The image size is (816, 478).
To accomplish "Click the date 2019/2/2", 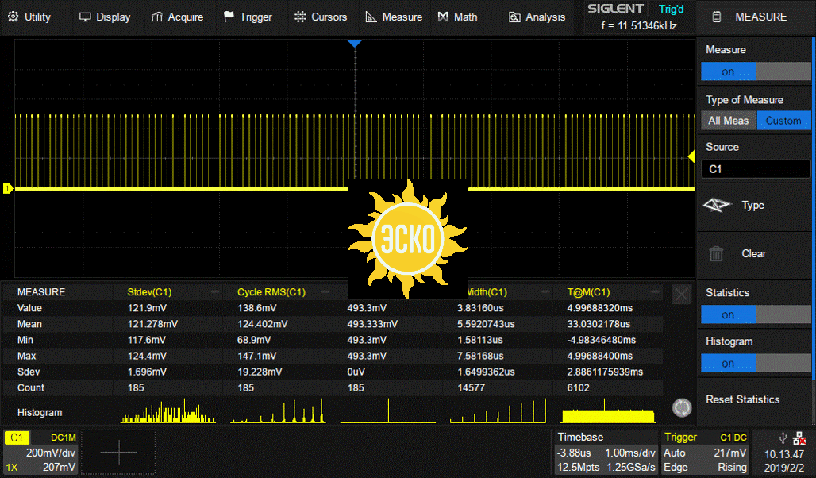I will coord(784,467).
